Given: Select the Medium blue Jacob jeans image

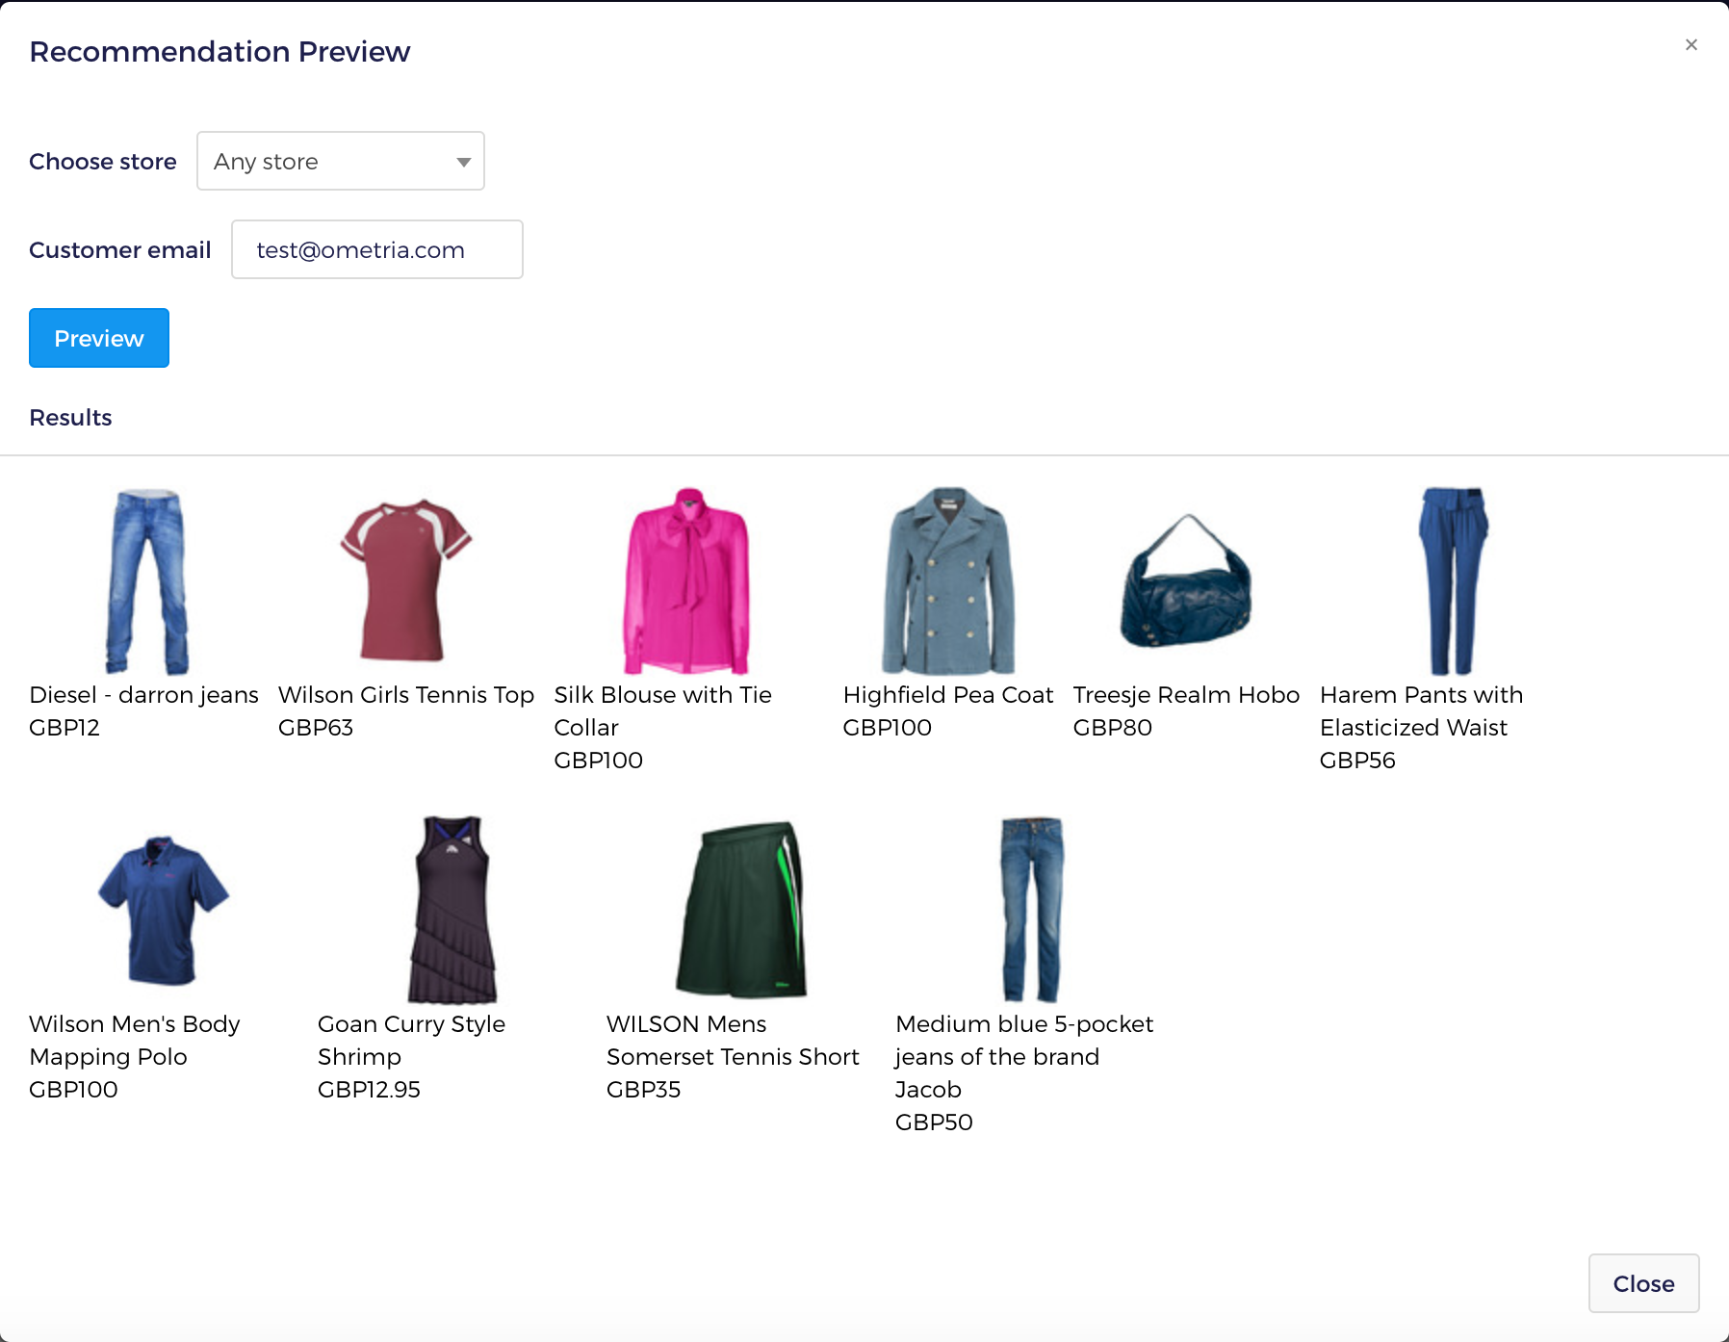Looking at the screenshot, I should (1031, 910).
